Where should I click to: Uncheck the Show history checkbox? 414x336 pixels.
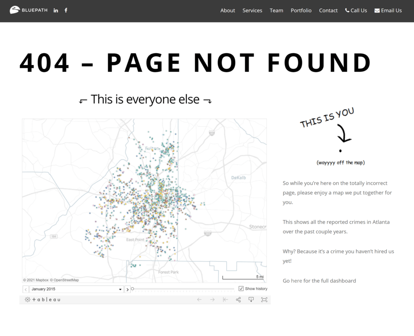click(x=241, y=289)
